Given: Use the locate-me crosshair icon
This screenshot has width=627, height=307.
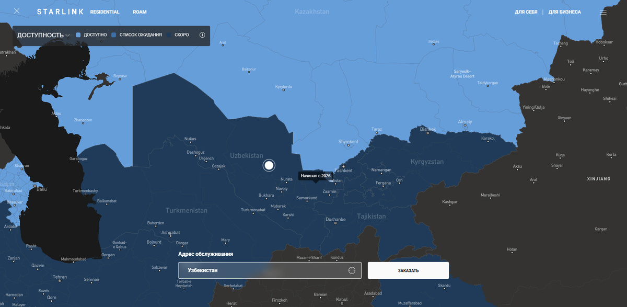Looking at the screenshot, I should pyautogui.click(x=352, y=270).
